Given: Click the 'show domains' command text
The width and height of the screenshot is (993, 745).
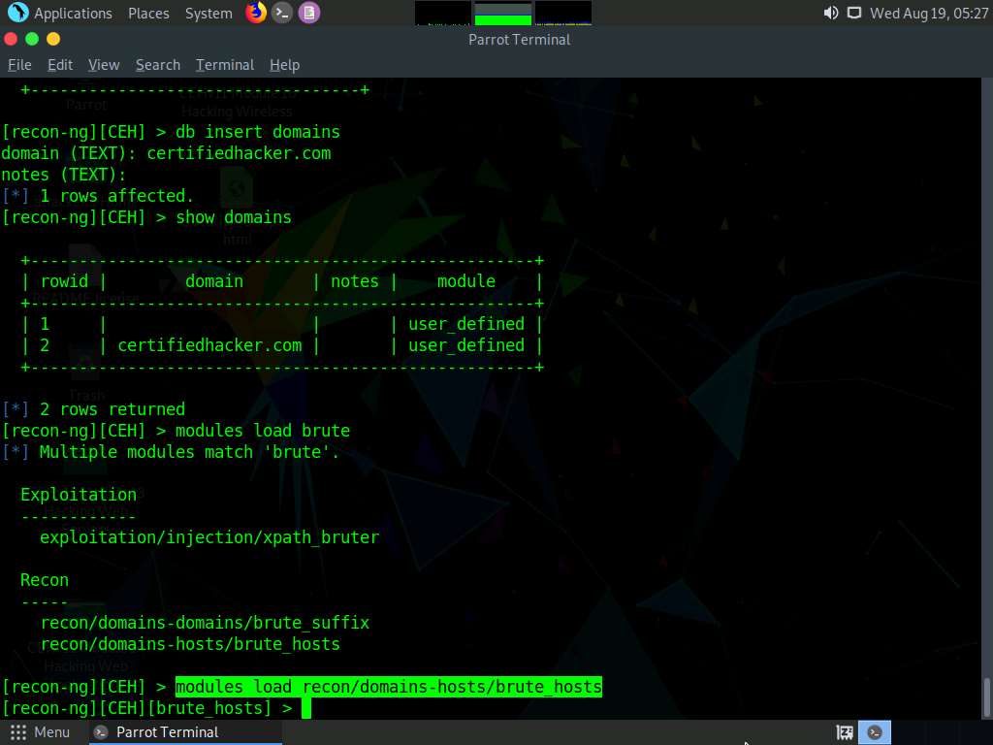Looking at the screenshot, I should tap(234, 217).
